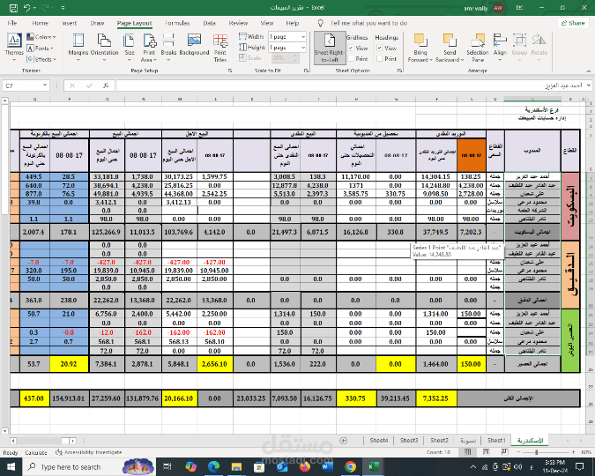Screen dimensions: 595x476
Task: Toggle Headings Print checkbox
Action: pyautogui.click(x=379, y=59)
